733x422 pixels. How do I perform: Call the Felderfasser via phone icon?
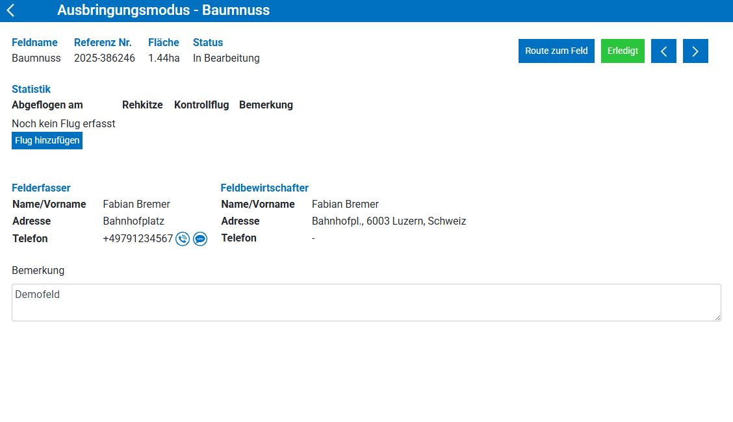pos(183,239)
